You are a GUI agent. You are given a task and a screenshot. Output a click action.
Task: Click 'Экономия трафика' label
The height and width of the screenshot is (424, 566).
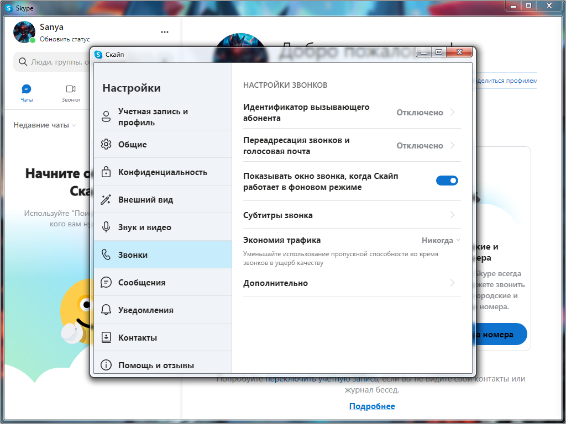pyautogui.click(x=282, y=240)
